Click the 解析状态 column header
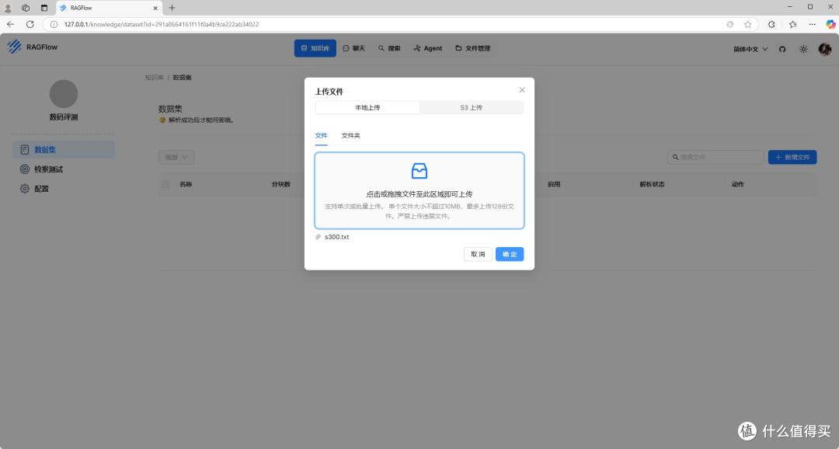The width and height of the screenshot is (839, 449). (652, 184)
